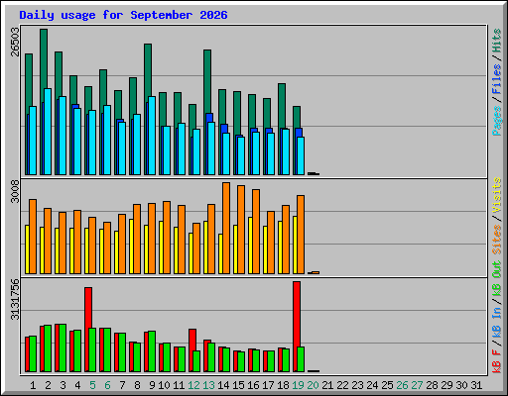Click green day 5 label
This screenshot has width=508, height=396.
(x=92, y=385)
